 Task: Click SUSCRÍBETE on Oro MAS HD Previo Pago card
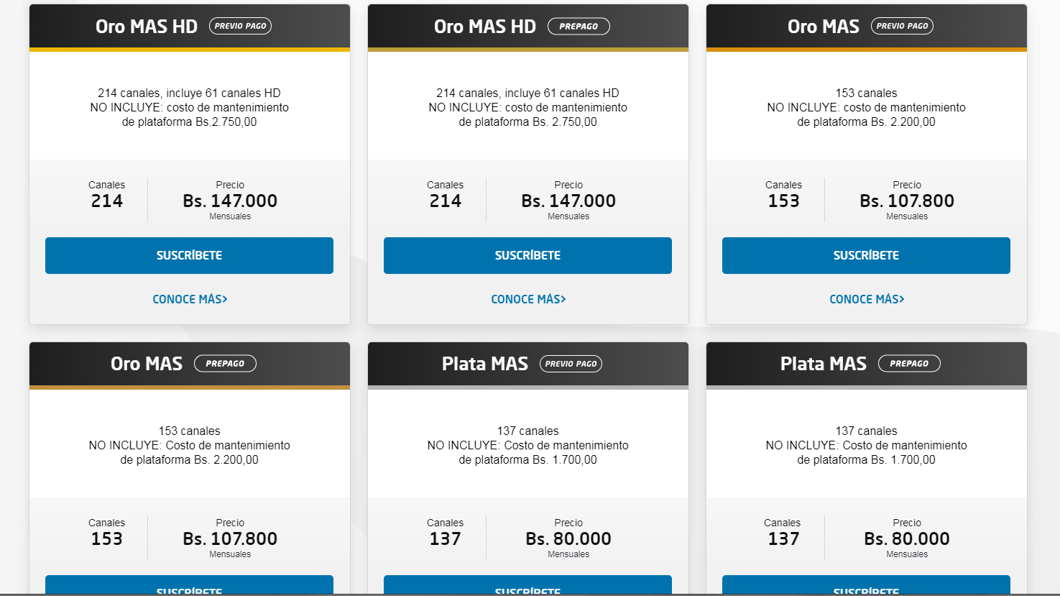coord(189,255)
